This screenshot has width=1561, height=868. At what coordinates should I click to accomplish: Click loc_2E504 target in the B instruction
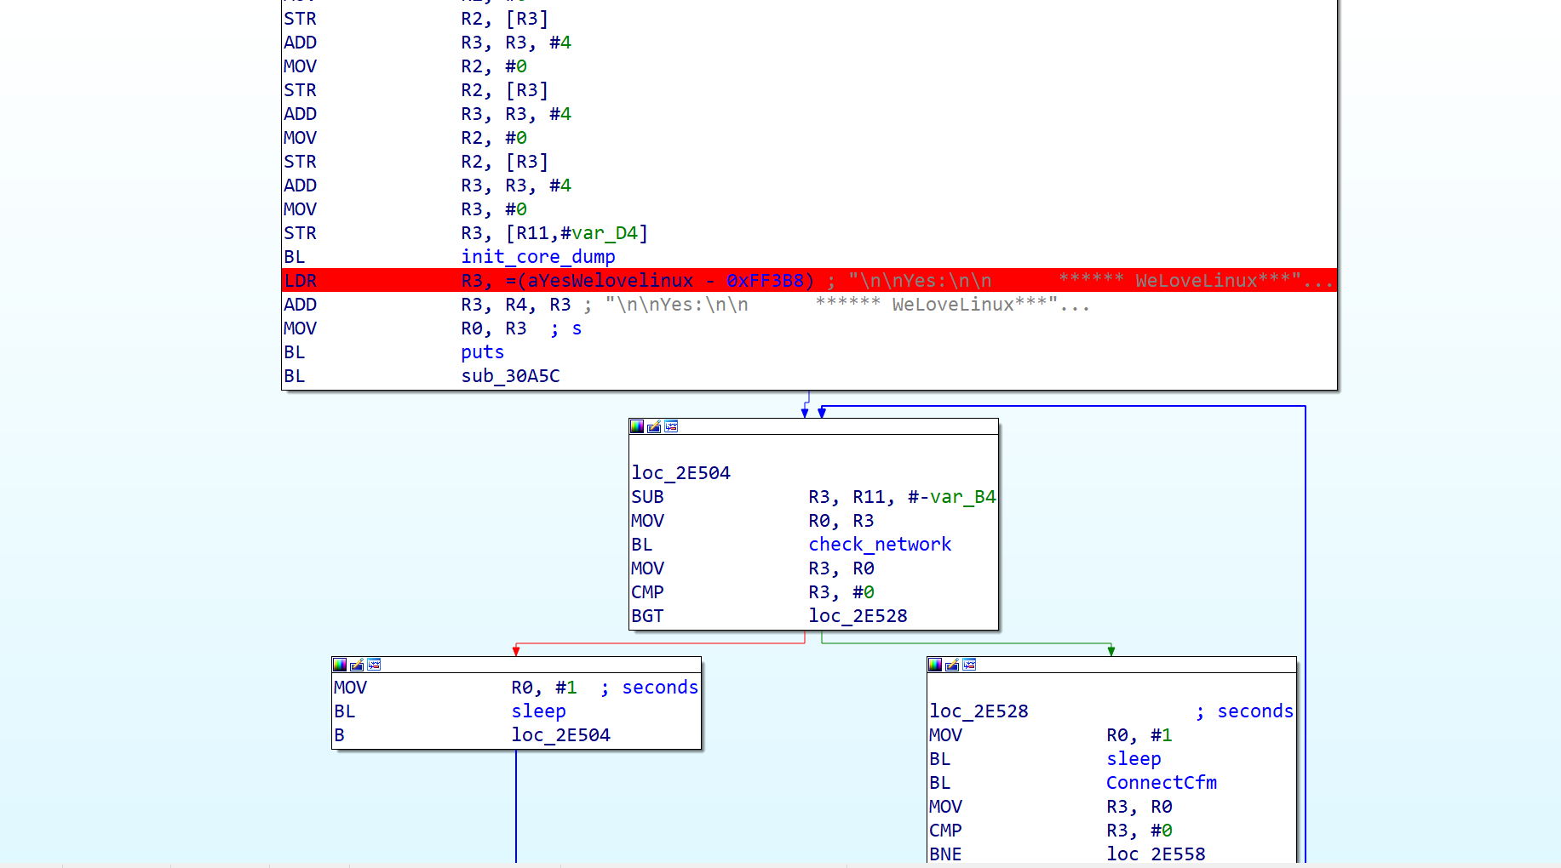pos(560,735)
